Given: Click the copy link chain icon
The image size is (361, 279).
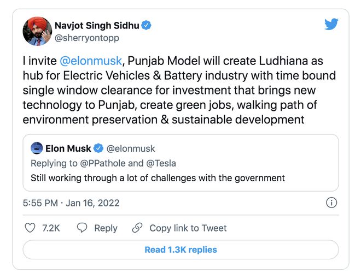Looking at the screenshot, I should tap(138, 228).
